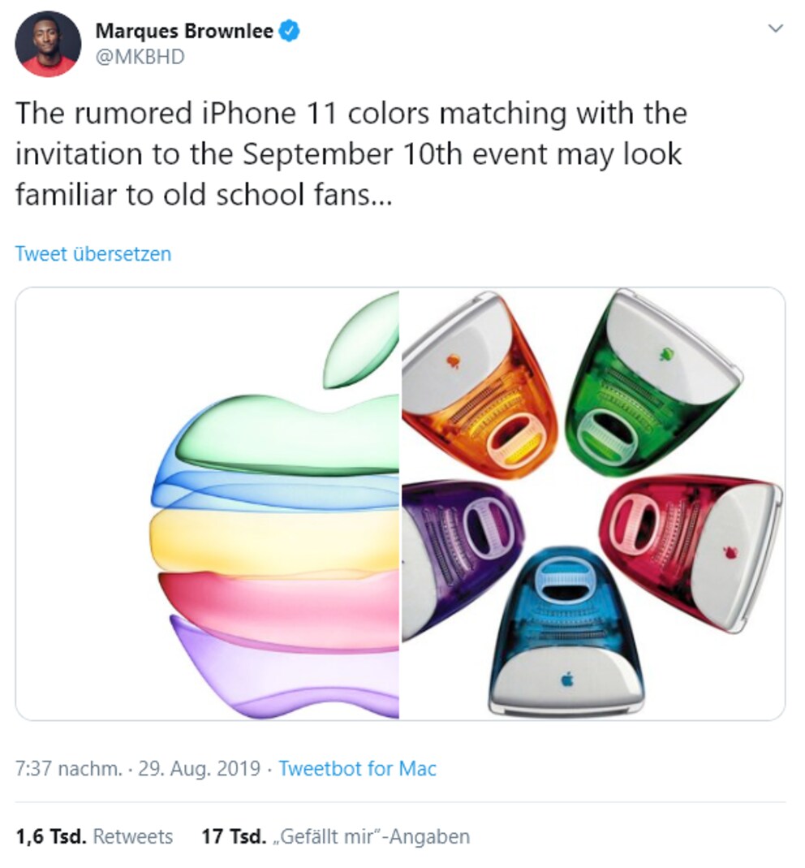Open the tweet options chevron menu

point(777,28)
